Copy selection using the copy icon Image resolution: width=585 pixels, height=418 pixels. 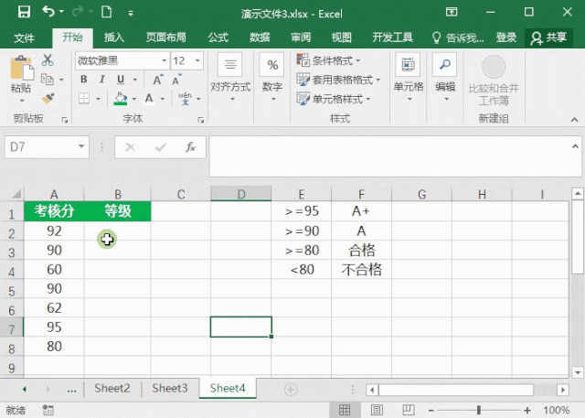click(x=48, y=80)
